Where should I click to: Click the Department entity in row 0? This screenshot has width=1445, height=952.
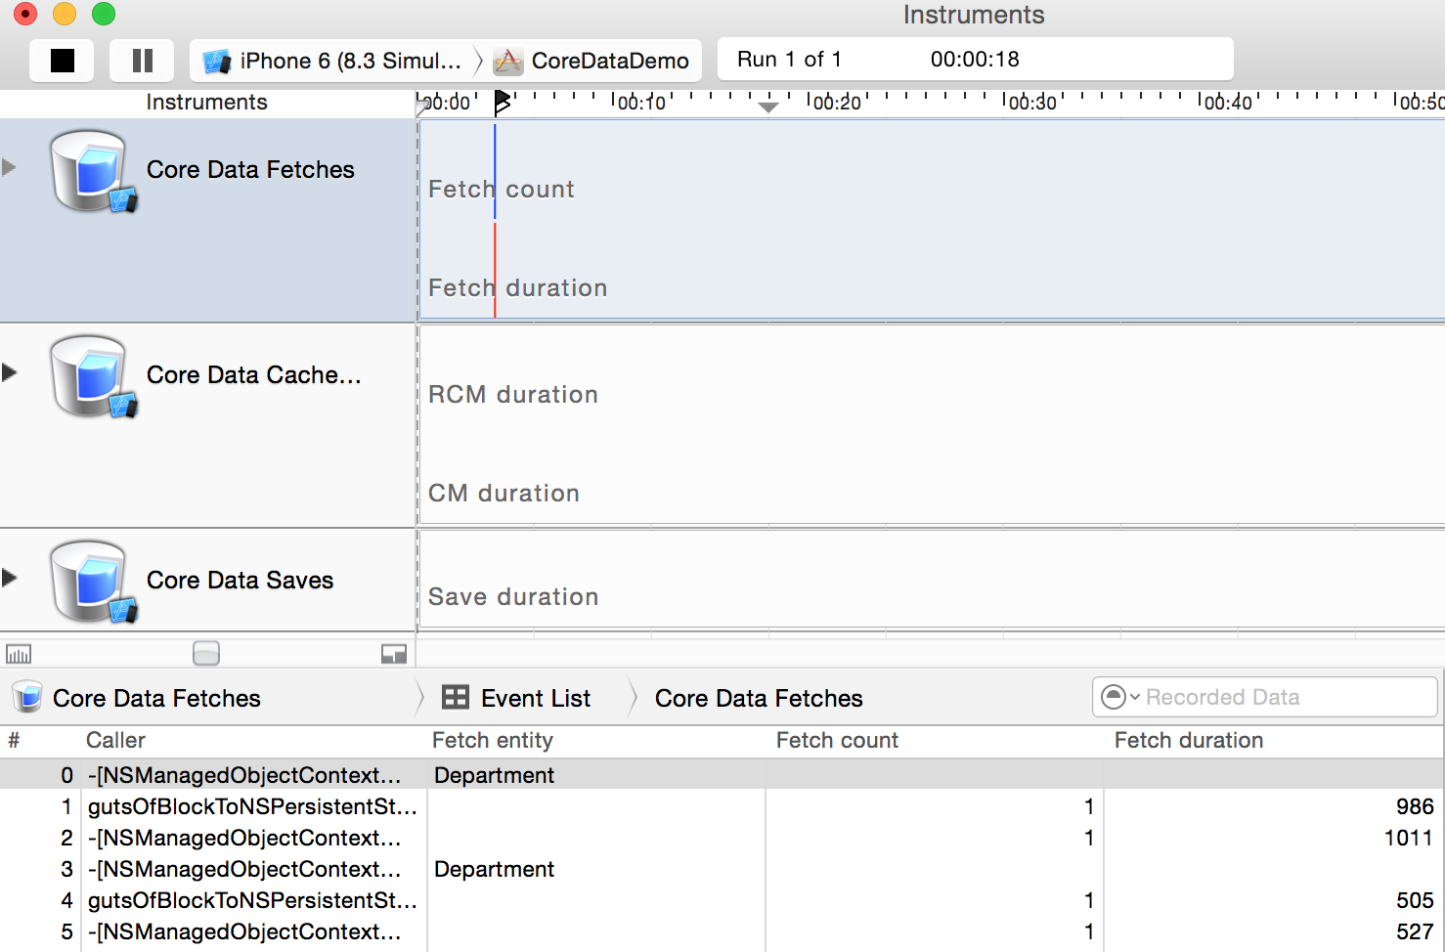point(494,775)
